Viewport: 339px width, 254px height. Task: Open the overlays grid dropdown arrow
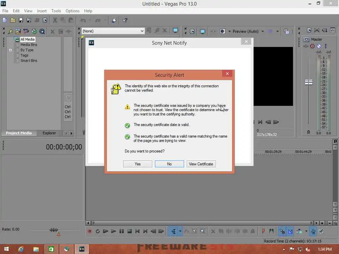point(277,31)
